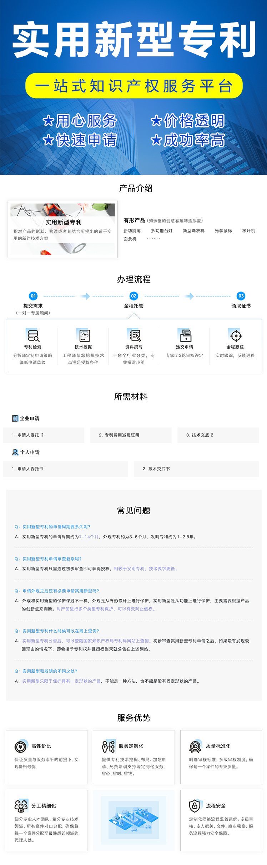The height and width of the screenshot is (865, 267).
Task: Open the 实用新型专利 product image card
Action: [x=63, y=229]
